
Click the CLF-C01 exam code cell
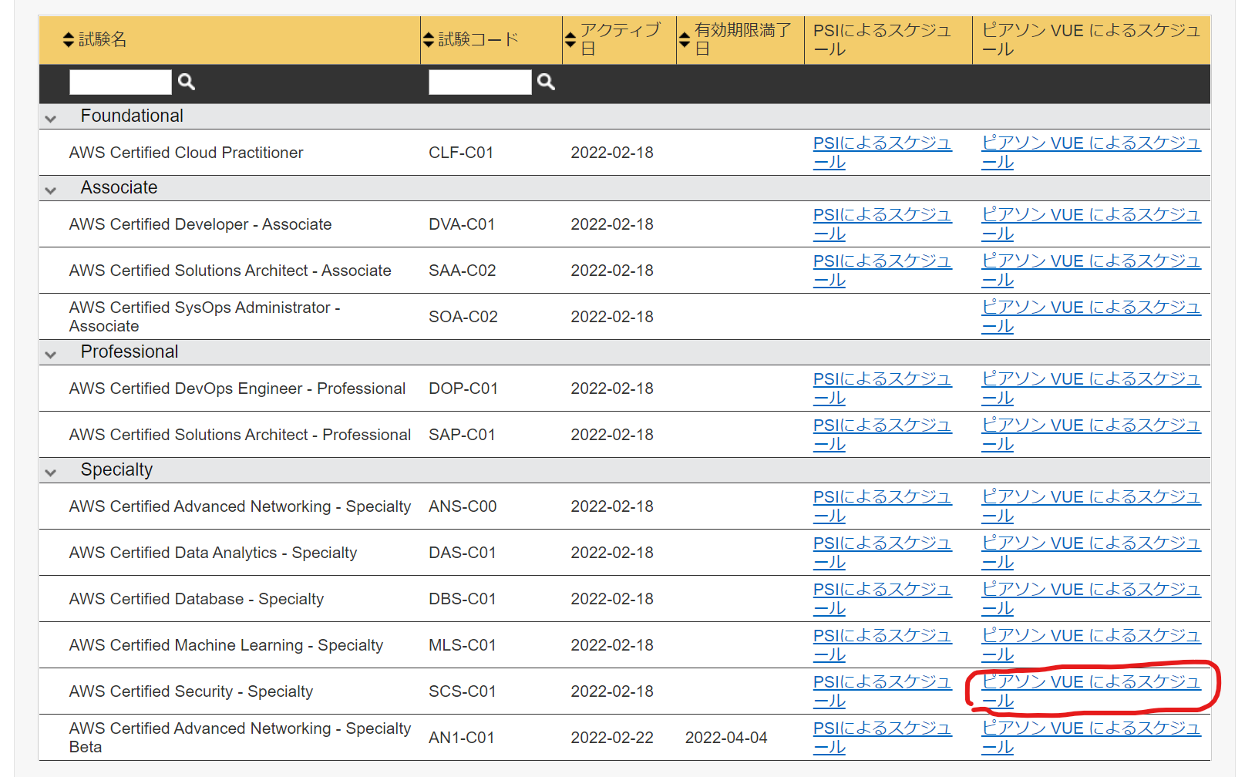pyautogui.click(x=461, y=153)
